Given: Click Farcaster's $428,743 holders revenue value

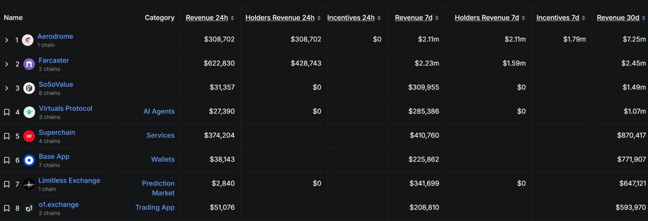Looking at the screenshot, I should click(x=306, y=64).
